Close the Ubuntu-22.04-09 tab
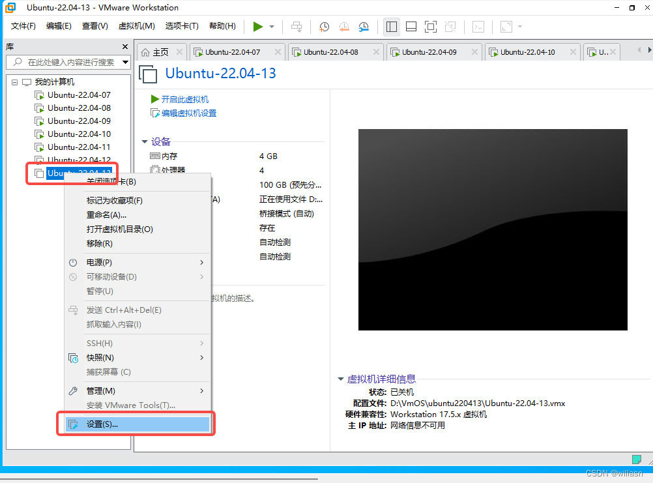This screenshot has width=653, height=483. point(474,51)
